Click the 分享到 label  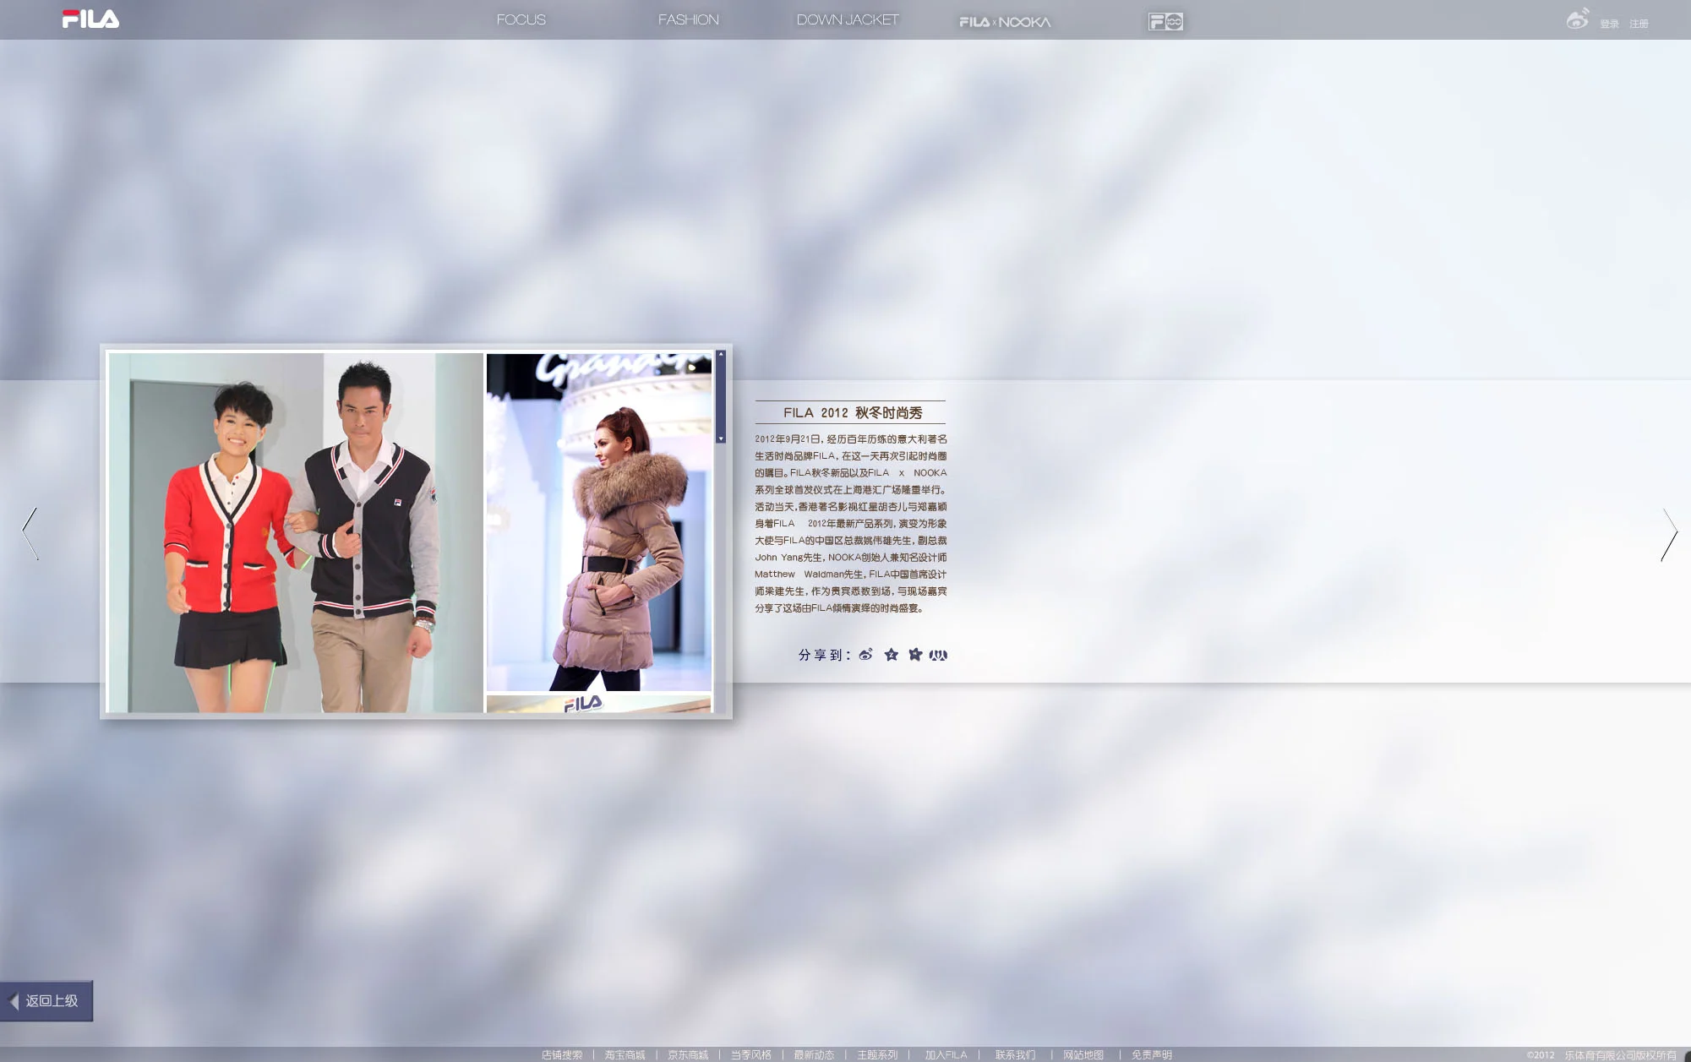[x=824, y=655]
